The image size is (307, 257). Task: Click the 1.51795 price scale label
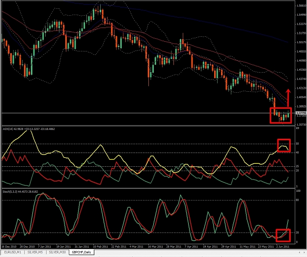(x=301, y=33)
